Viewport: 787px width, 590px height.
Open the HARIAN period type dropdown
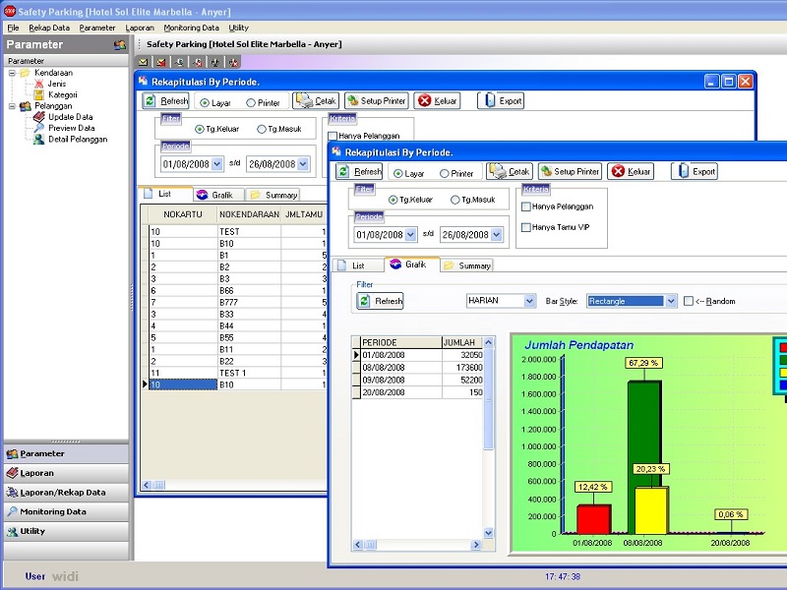[x=529, y=301]
